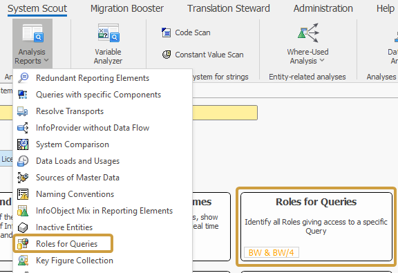The height and width of the screenshot is (273, 398).
Task: Open the Analysis Reports icon button
Action: pyautogui.click(x=32, y=33)
